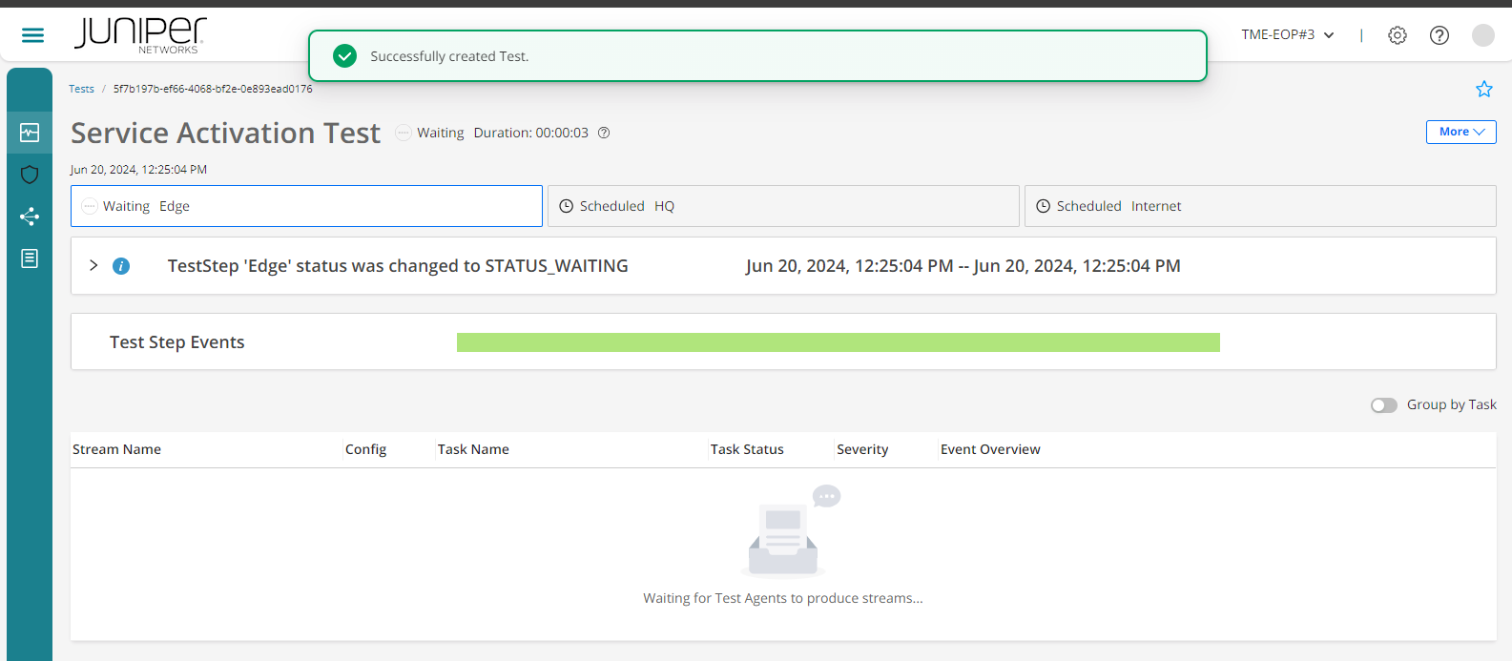Switch to the Scheduled Internet step tab
The height and width of the screenshot is (661, 1512).
[1259, 206]
